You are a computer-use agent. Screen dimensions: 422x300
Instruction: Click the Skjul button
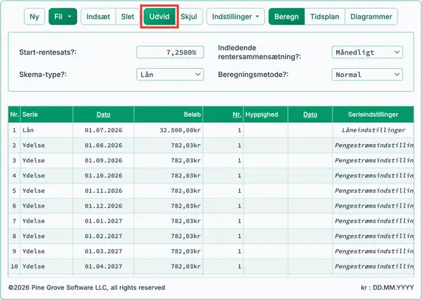point(189,17)
